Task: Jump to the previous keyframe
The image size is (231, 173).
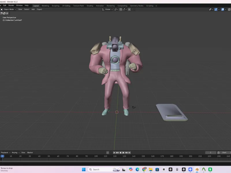Action: coord(118,153)
